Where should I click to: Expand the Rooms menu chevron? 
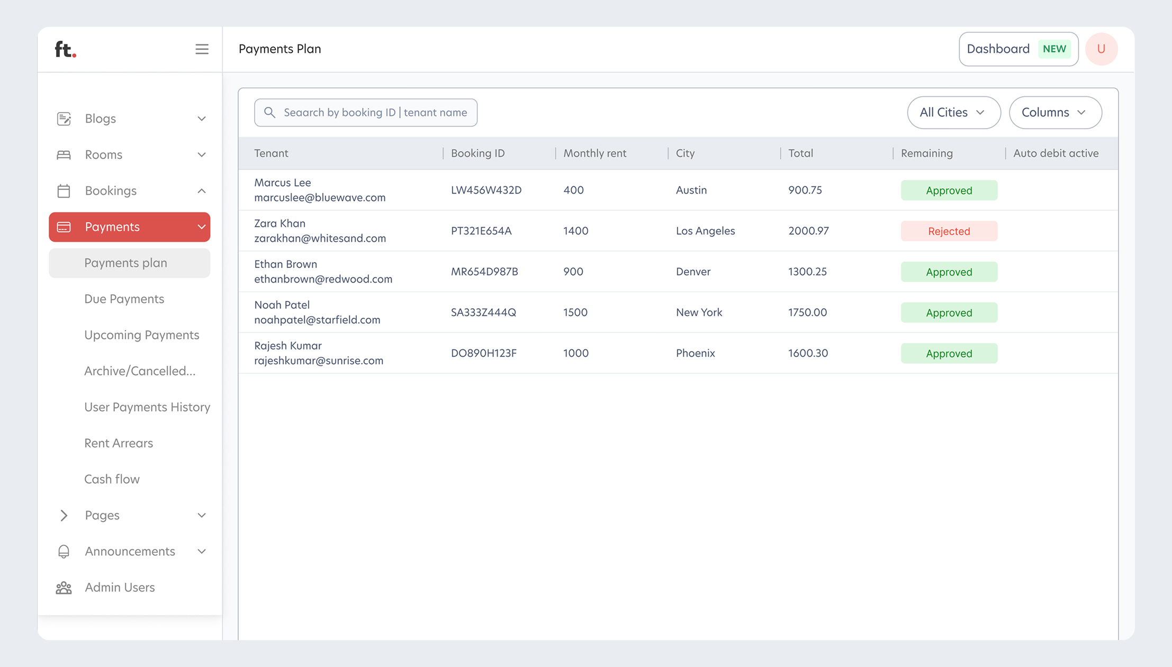(202, 155)
